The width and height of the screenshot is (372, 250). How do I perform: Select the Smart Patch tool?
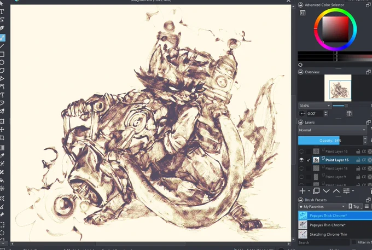coord(2,172)
